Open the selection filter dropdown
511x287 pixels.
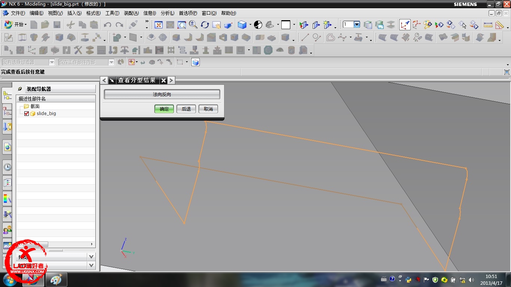point(52,62)
